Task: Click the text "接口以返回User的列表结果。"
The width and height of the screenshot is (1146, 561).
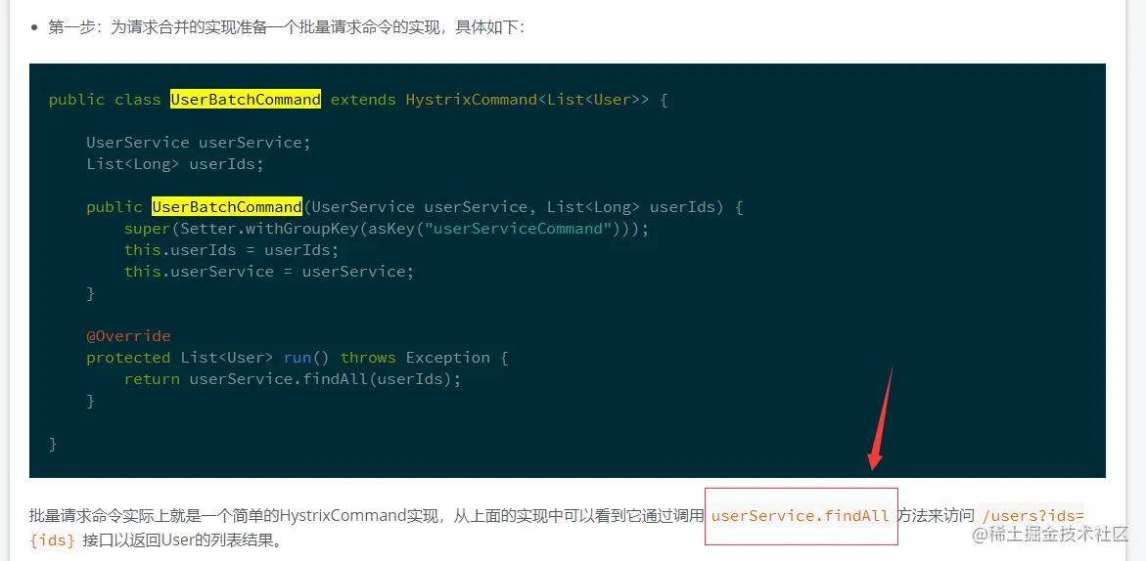Action: (182, 539)
